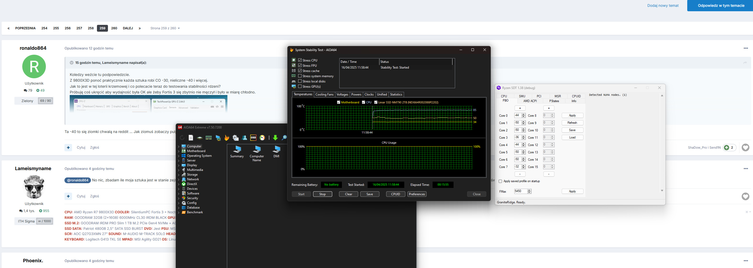Open the Strona 259 z 260 page dropdown
The width and height of the screenshot is (753, 268).
click(x=165, y=28)
